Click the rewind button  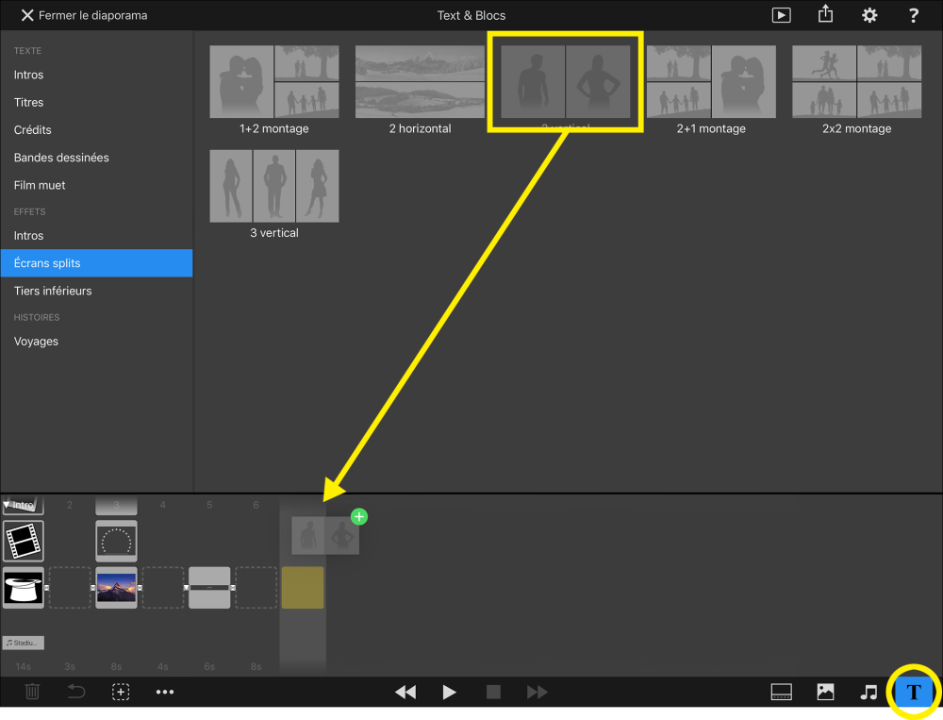pyautogui.click(x=405, y=693)
